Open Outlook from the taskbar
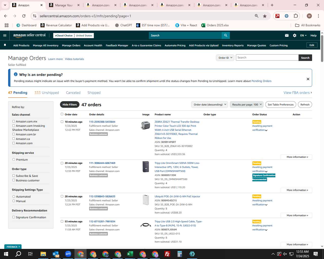Viewport: 324px width, 259px height. coord(56,254)
